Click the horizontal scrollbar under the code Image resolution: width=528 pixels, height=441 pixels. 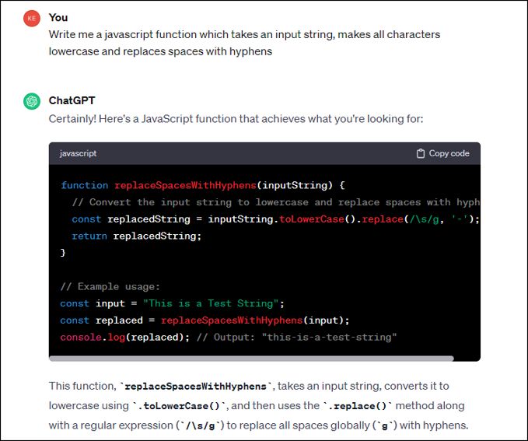click(251, 359)
